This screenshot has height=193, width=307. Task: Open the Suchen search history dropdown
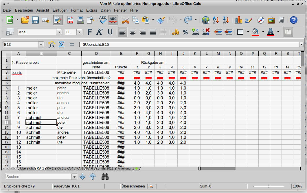coord(74,177)
